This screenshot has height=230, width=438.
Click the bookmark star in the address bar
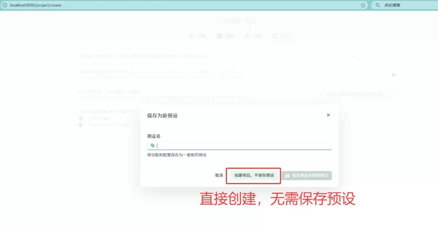(x=363, y=5)
